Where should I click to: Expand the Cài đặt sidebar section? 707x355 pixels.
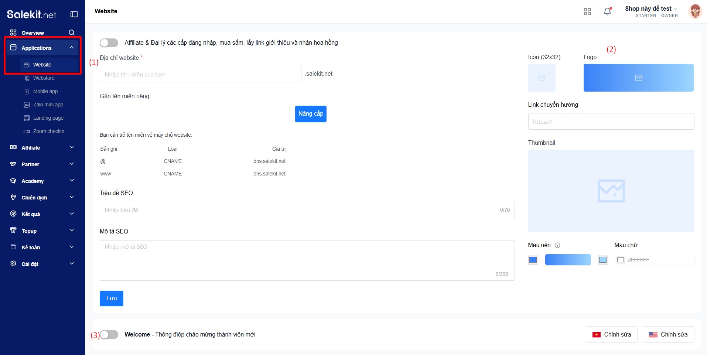(x=72, y=264)
